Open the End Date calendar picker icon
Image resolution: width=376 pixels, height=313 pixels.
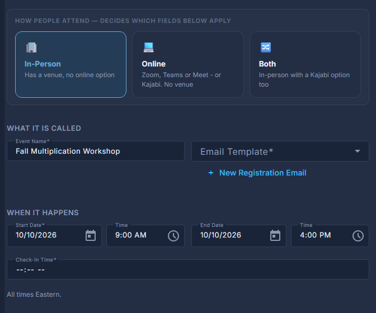point(275,235)
